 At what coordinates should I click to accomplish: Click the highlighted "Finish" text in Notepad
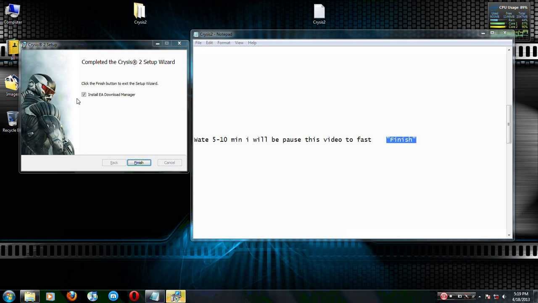401,140
